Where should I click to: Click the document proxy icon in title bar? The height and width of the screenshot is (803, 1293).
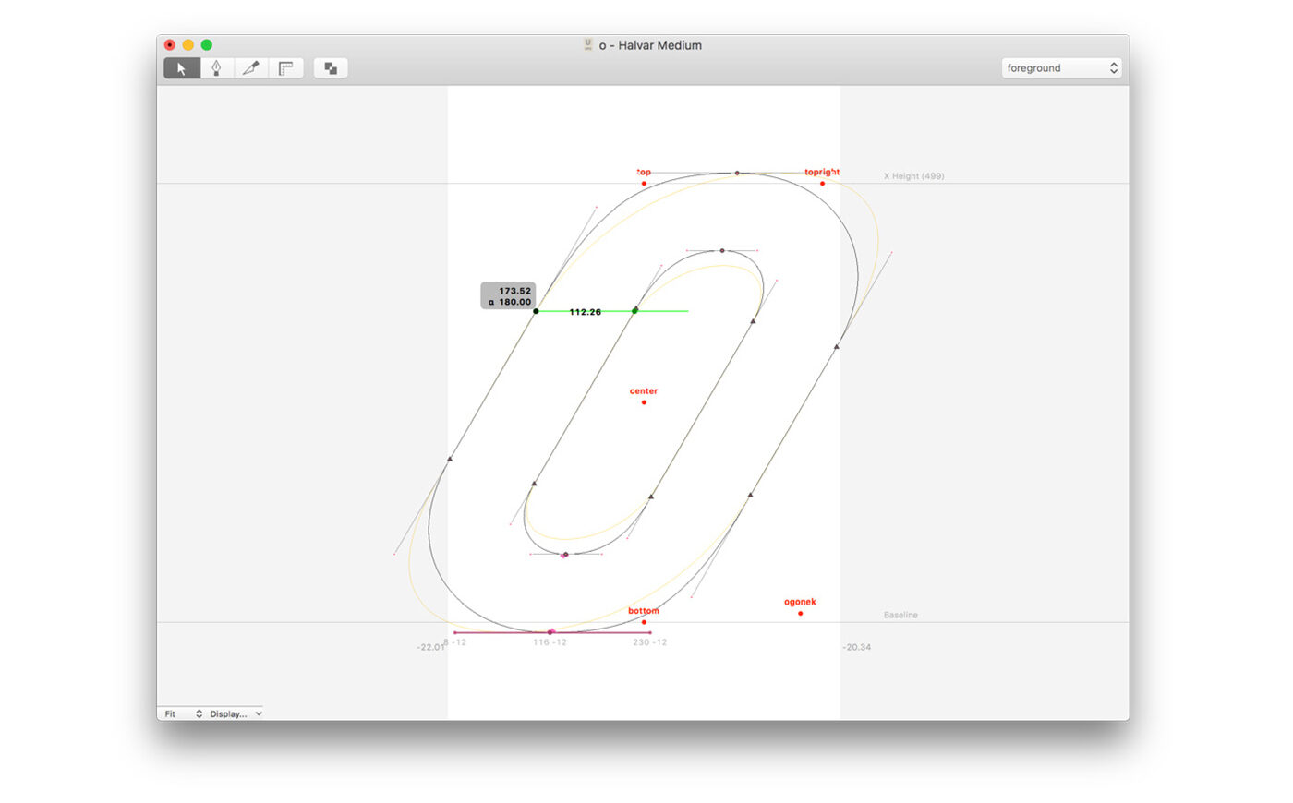click(x=587, y=44)
